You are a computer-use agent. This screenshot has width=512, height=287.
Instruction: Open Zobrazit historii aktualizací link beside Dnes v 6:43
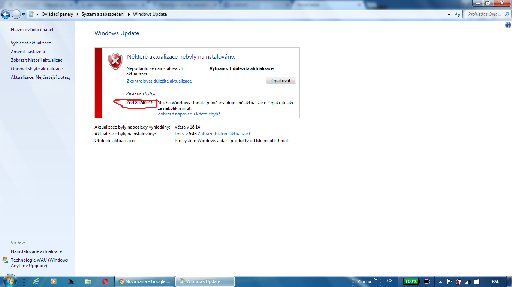click(224, 134)
